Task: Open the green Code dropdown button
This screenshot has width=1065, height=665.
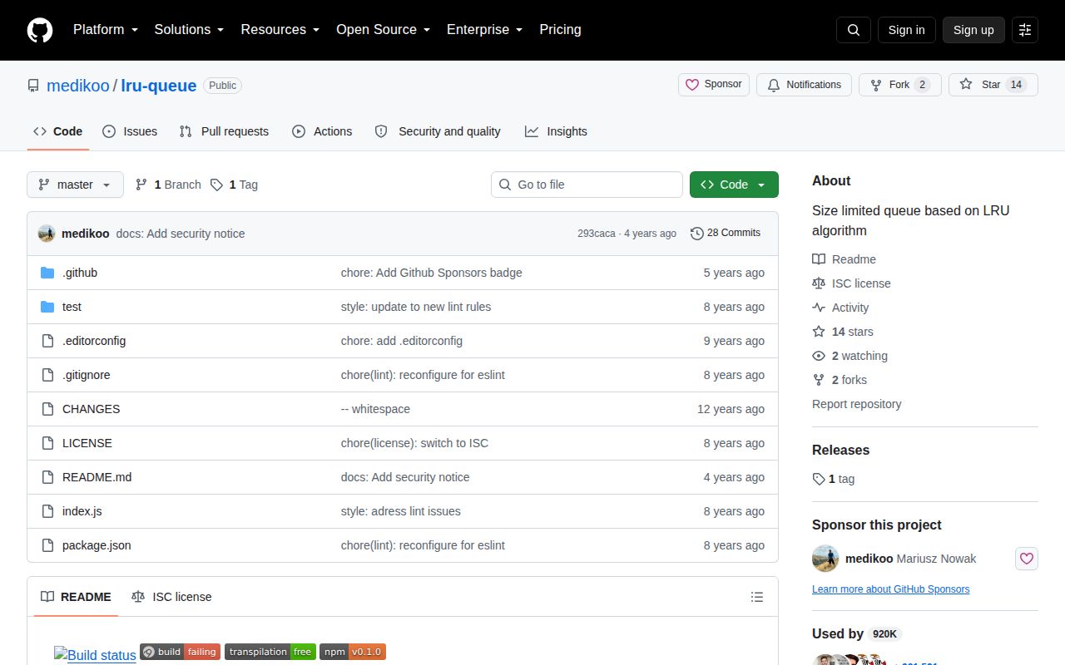Action: [734, 185]
